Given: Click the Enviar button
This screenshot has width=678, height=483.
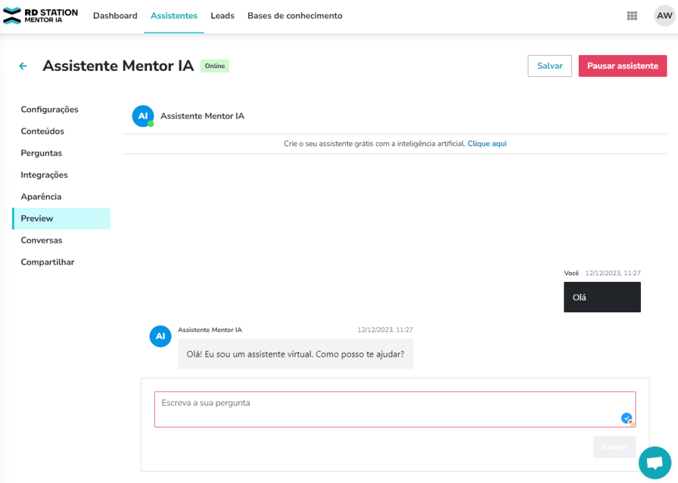Looking at the screenshot, I should tap(614, 447).
